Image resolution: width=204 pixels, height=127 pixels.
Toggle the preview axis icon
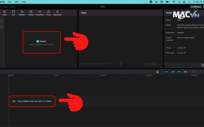tap(185, 72)
